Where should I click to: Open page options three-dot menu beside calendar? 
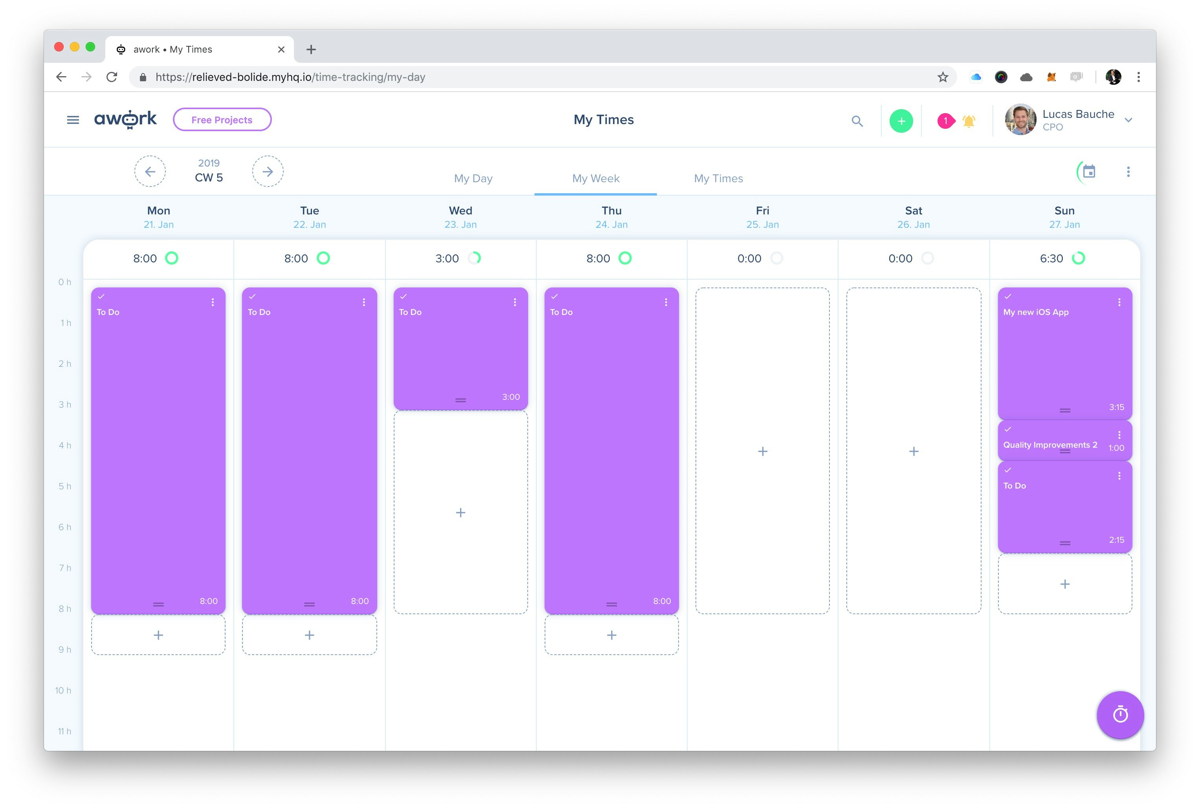coord(1128,171)
